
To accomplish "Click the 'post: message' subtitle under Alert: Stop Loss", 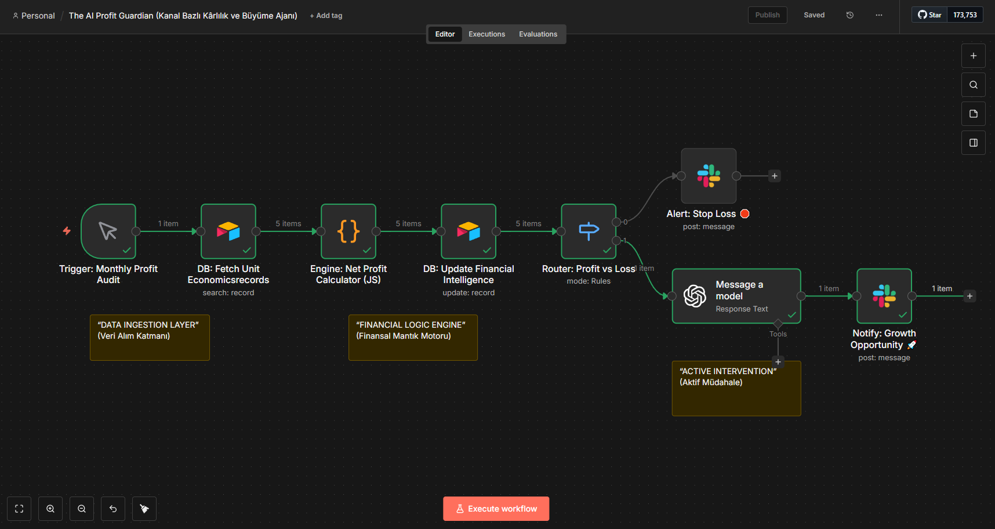I will coord(709,227).
